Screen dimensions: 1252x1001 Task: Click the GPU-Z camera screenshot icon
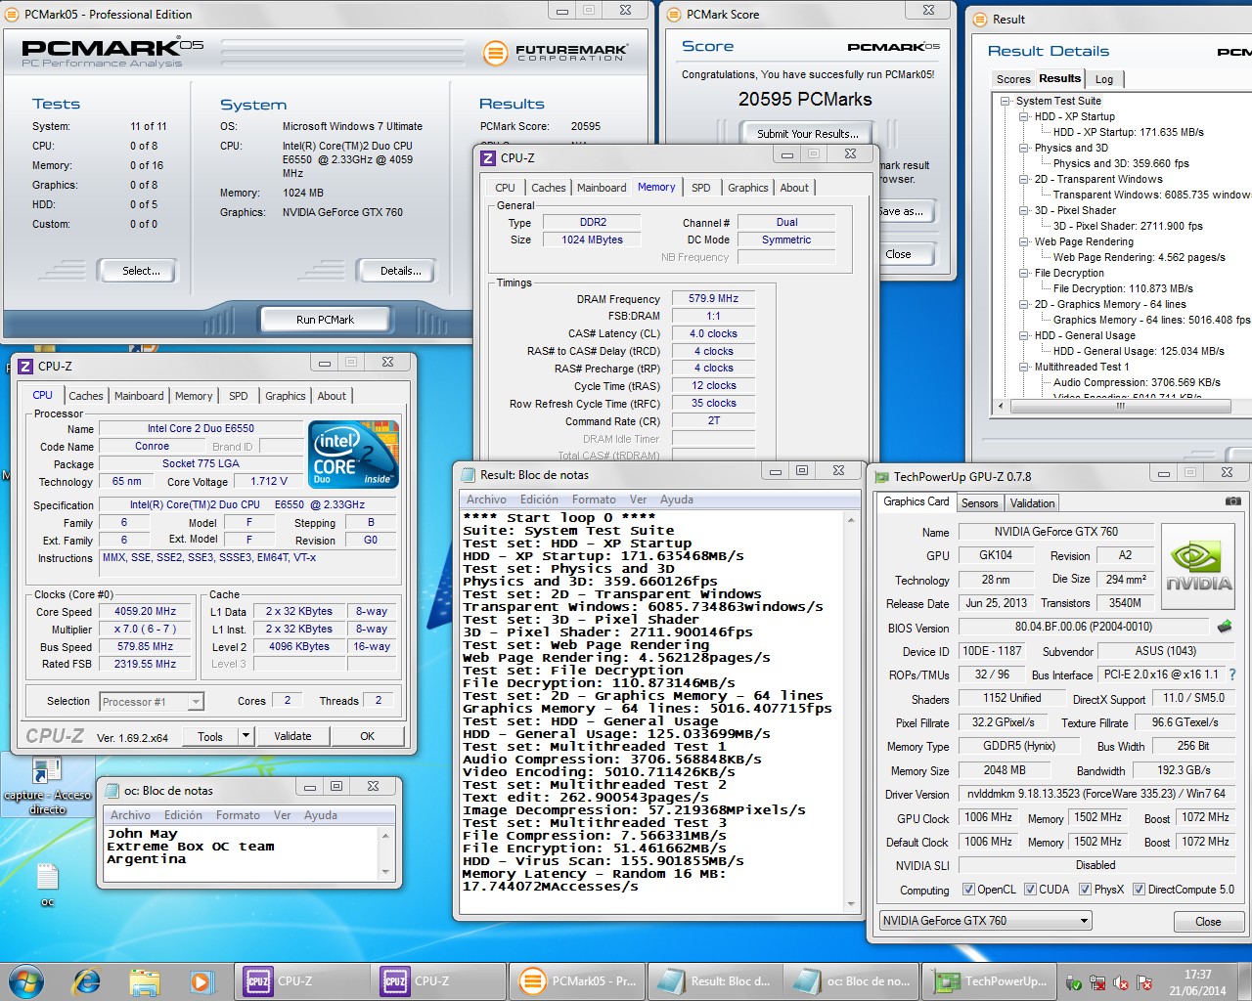pos(1233,501)
